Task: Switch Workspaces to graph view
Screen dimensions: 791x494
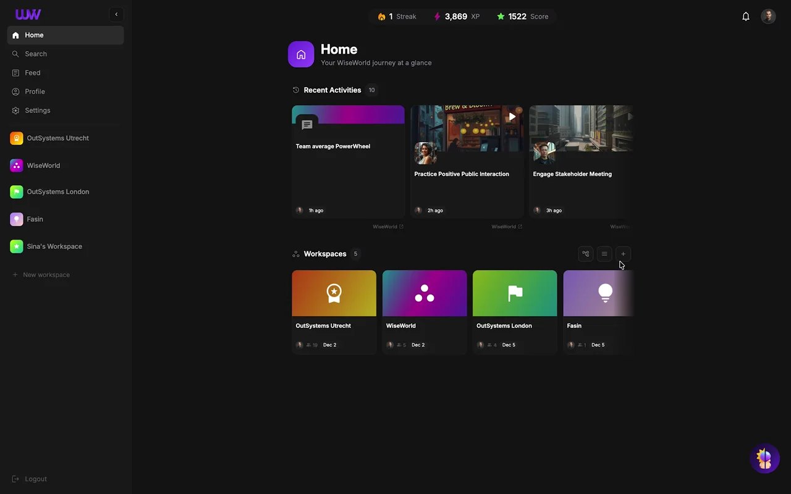Action: tap(585, 253)
